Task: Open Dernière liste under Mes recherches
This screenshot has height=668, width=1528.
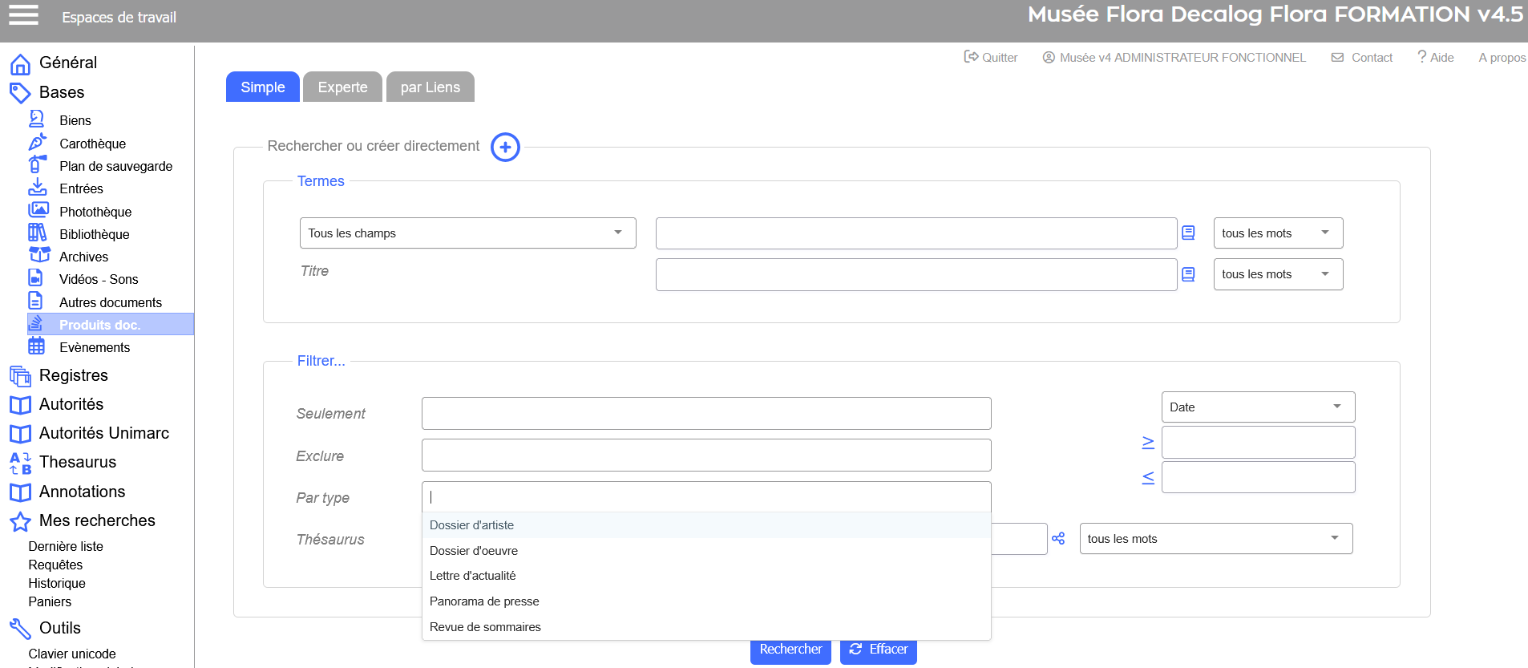Action: pos(66,546)
